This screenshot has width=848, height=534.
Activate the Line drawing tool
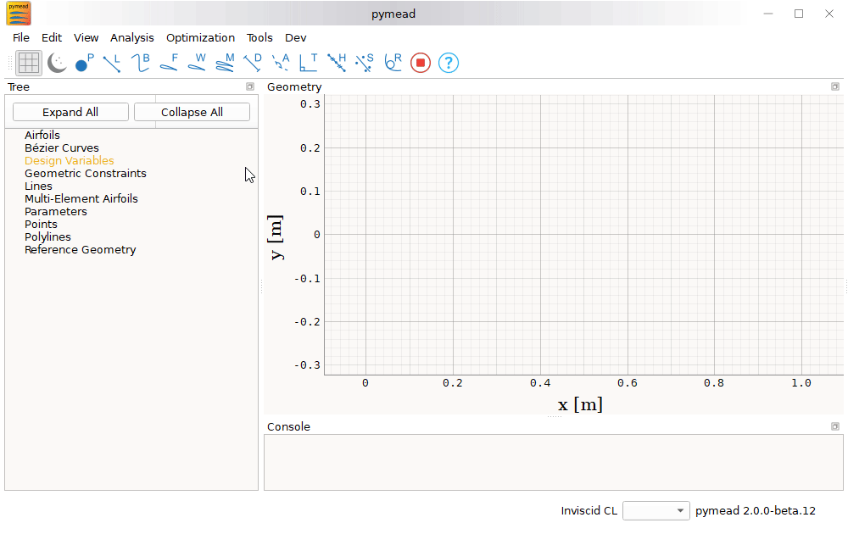point(111,62)
